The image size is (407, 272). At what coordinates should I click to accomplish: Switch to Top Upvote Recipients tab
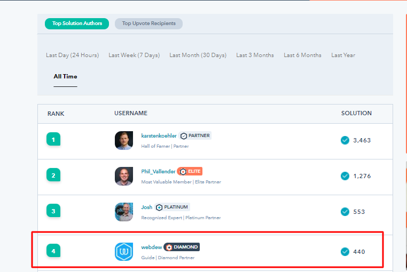pos(148,23)
